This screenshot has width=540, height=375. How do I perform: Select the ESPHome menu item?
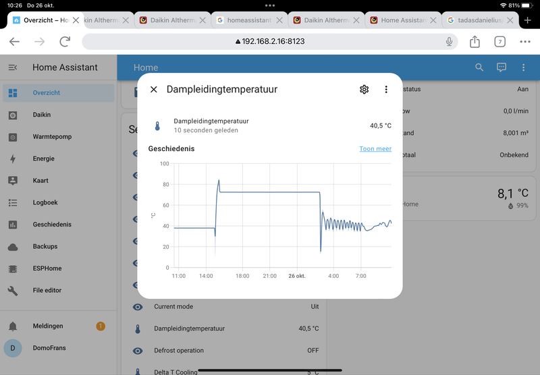[x=59, y=268]
